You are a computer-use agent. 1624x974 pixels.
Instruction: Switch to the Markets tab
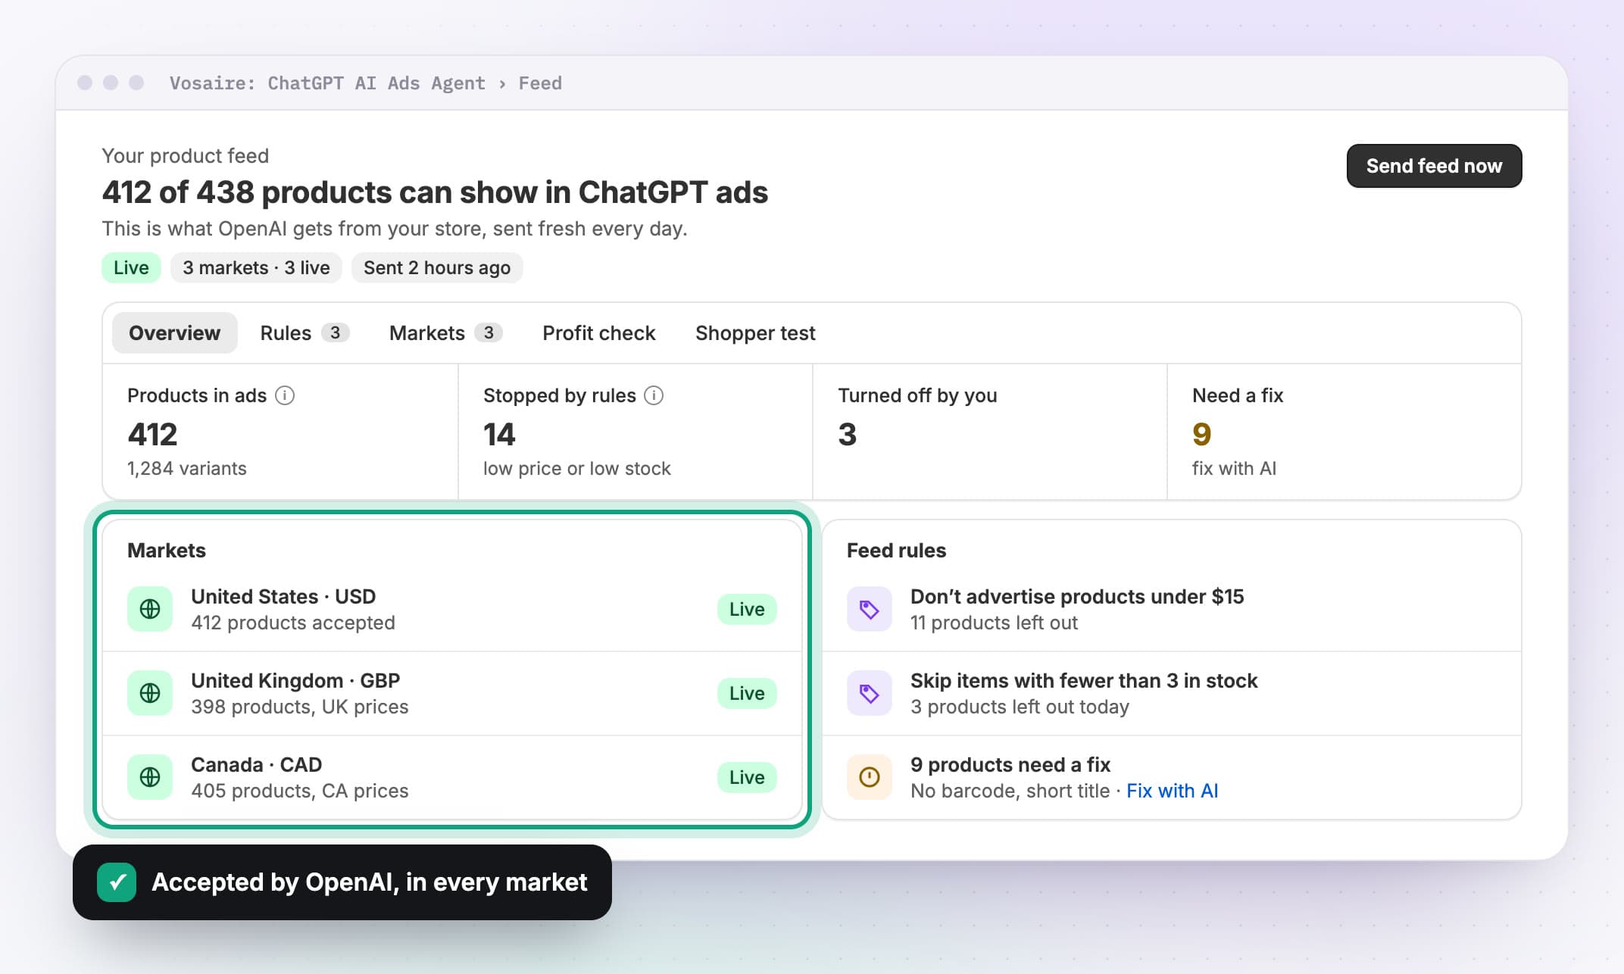(445, 333)
